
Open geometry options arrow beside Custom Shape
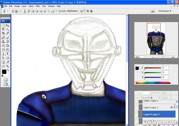[56, 11]
